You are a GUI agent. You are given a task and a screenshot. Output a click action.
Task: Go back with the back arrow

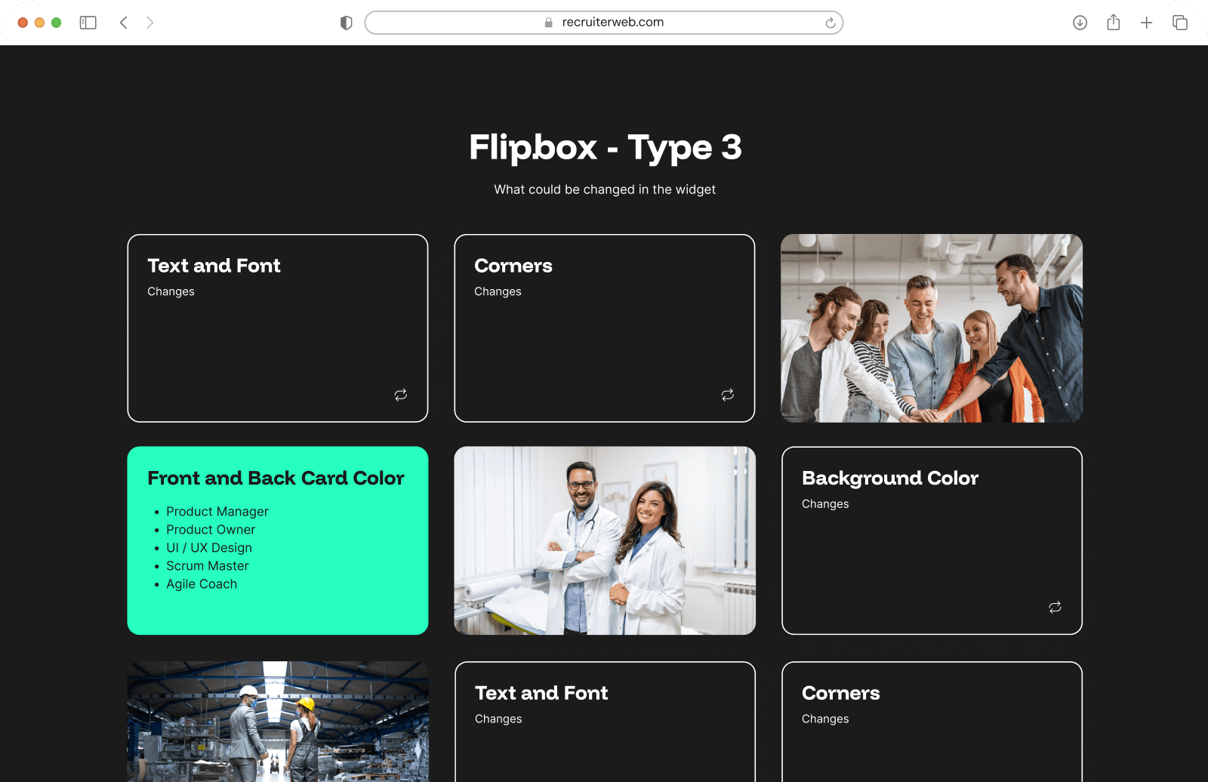click(x=124, y=23)
